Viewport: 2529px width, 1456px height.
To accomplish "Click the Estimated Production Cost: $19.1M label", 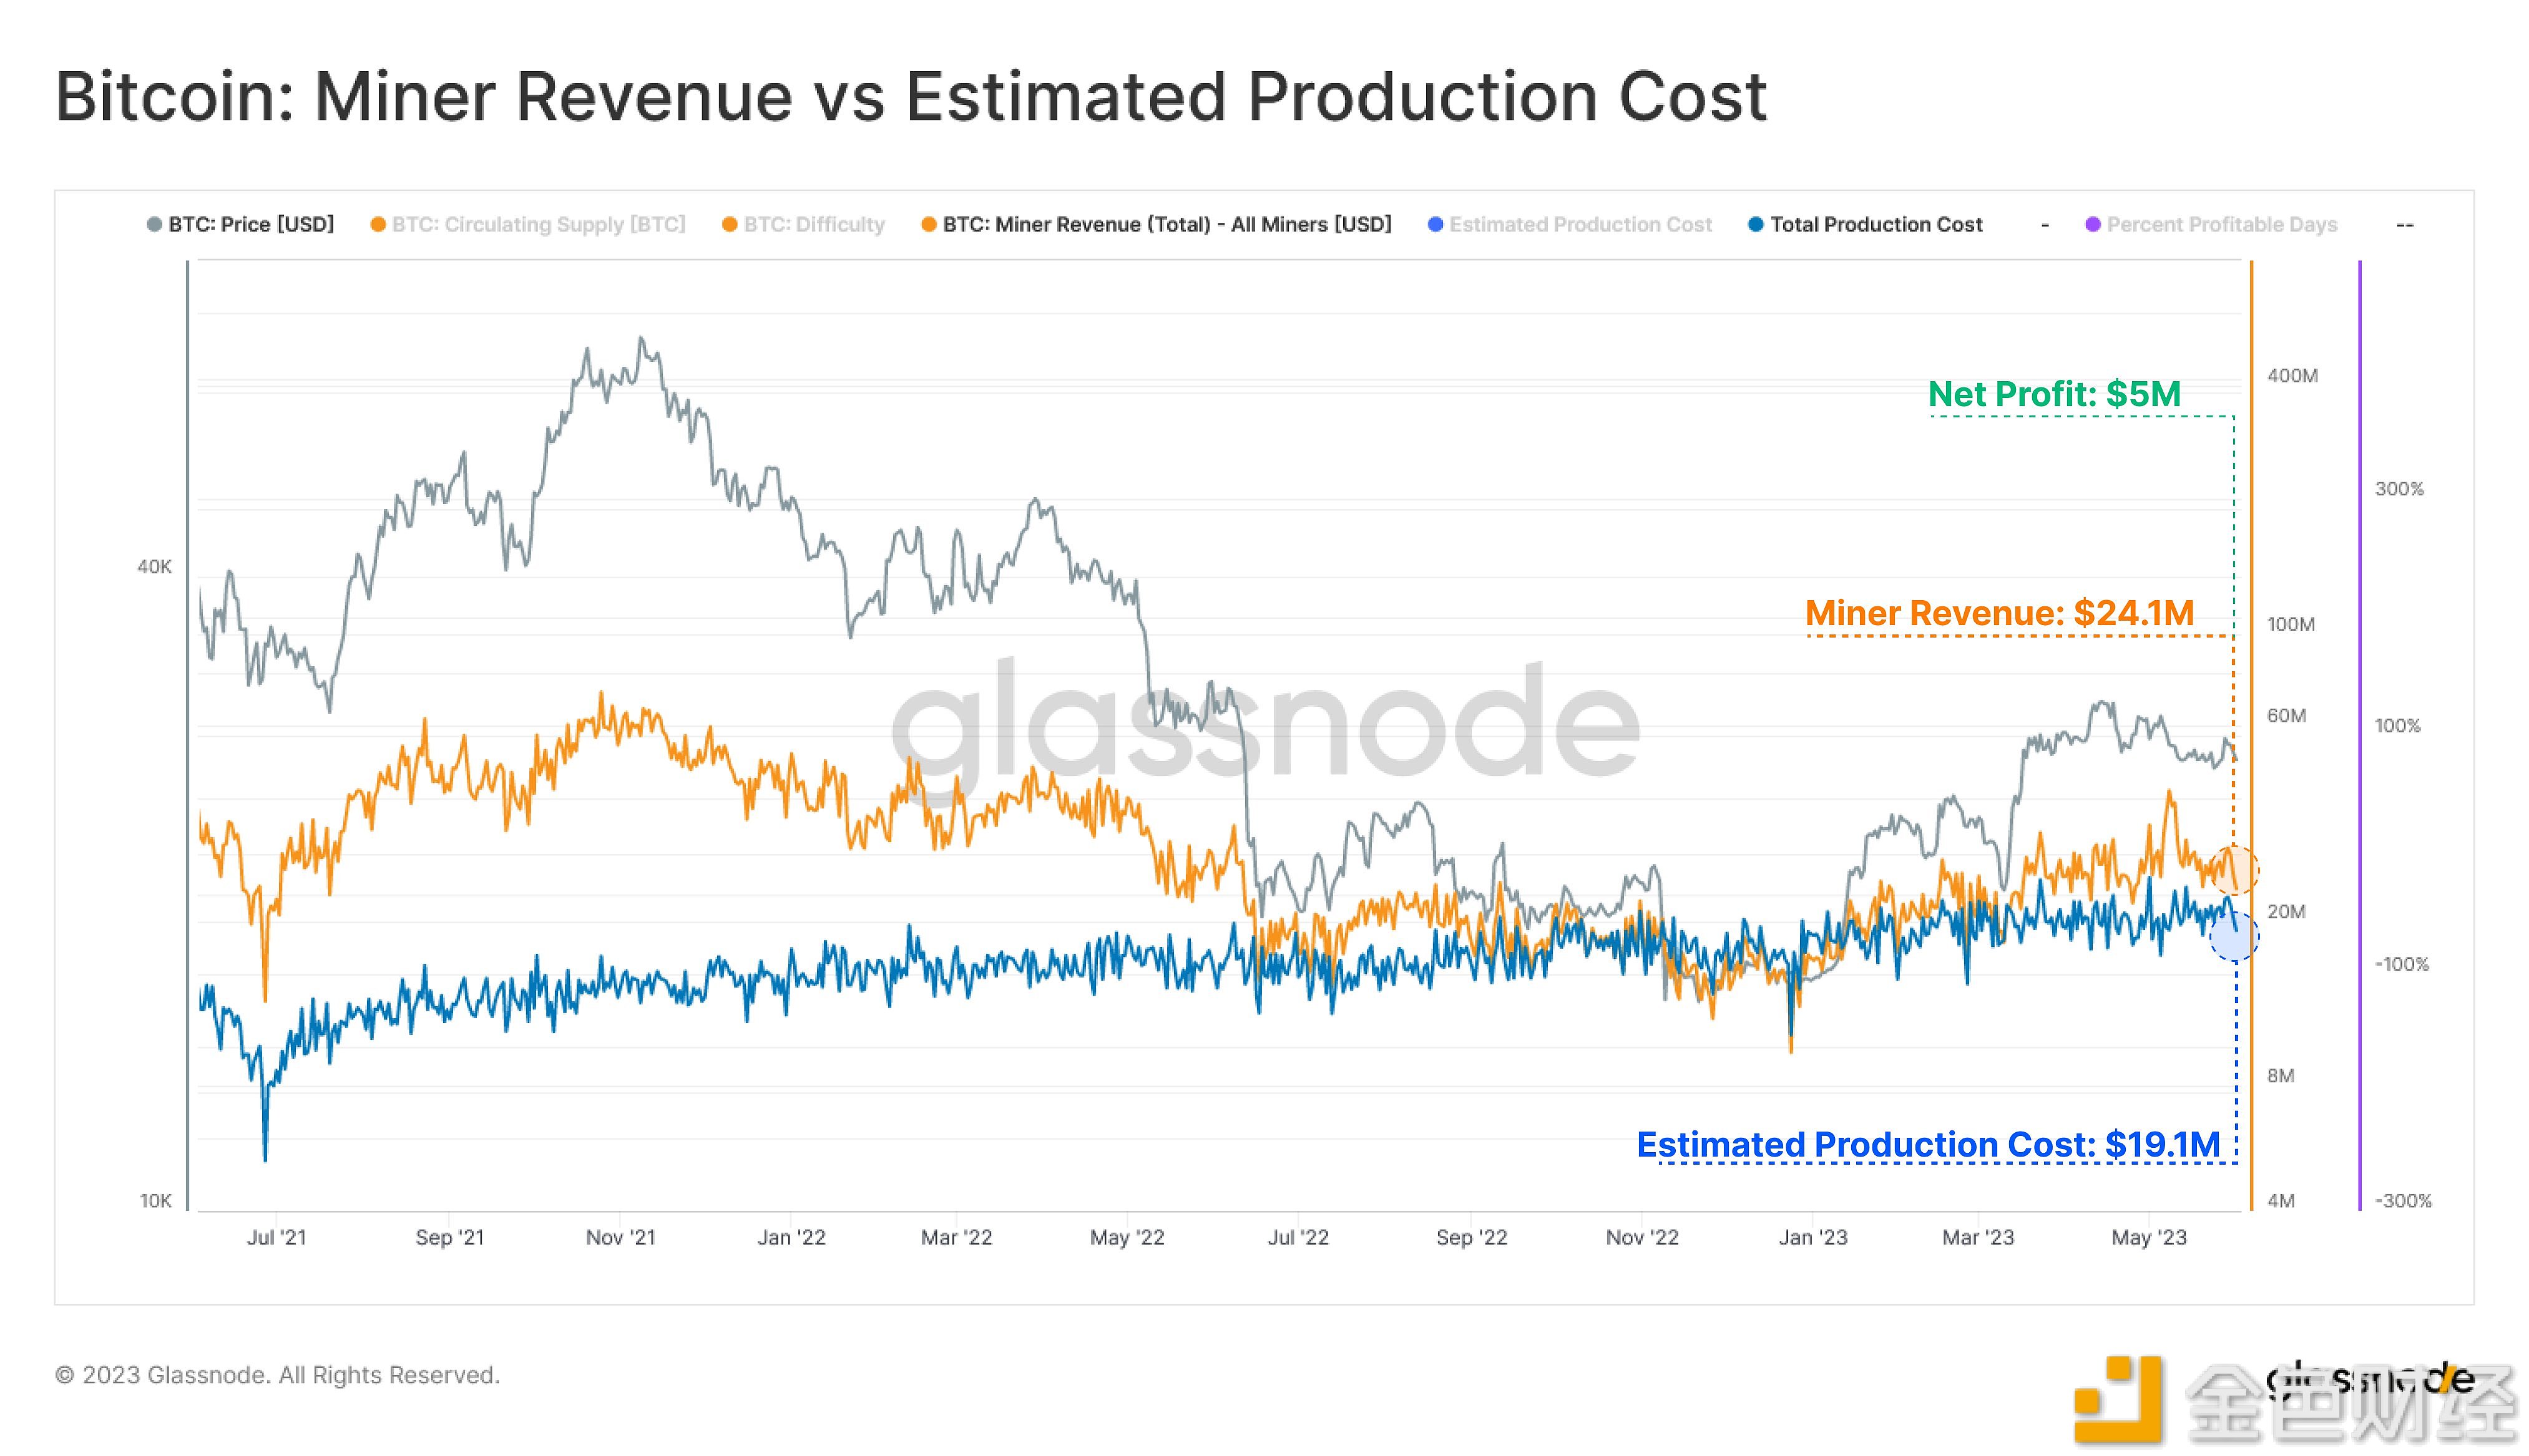I will tap(1928, 1144).
